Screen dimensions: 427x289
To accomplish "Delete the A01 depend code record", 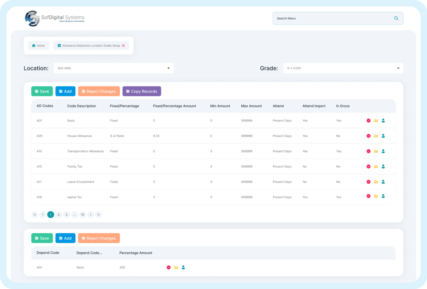I will tap(168, 267).
